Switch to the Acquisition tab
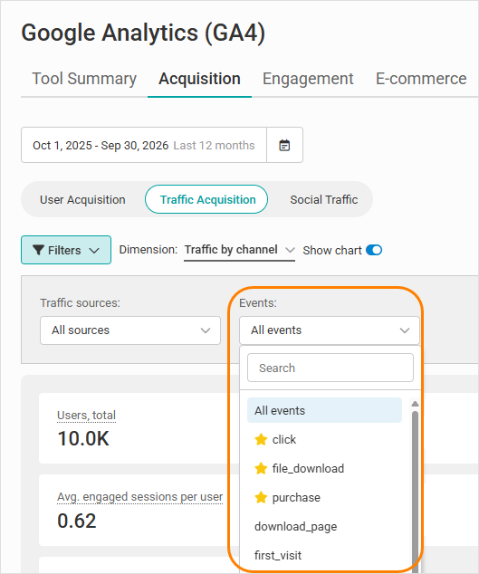Screen dimensions: 479x574 pyautogui.click(x=199, y=79)
